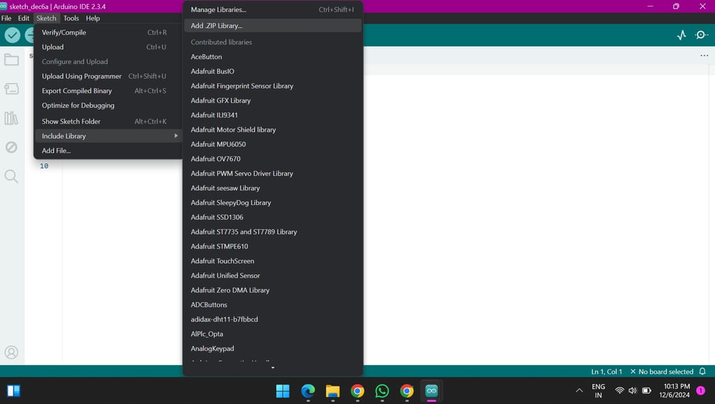Include Adafruit PWM Servo Driver Library

point(273,173)
